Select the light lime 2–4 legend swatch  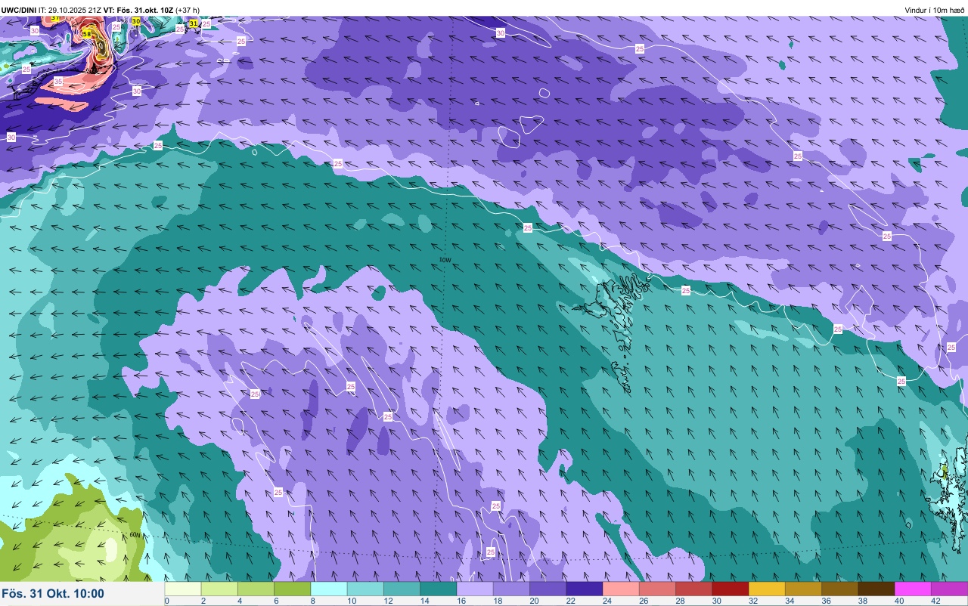(219, 589)
